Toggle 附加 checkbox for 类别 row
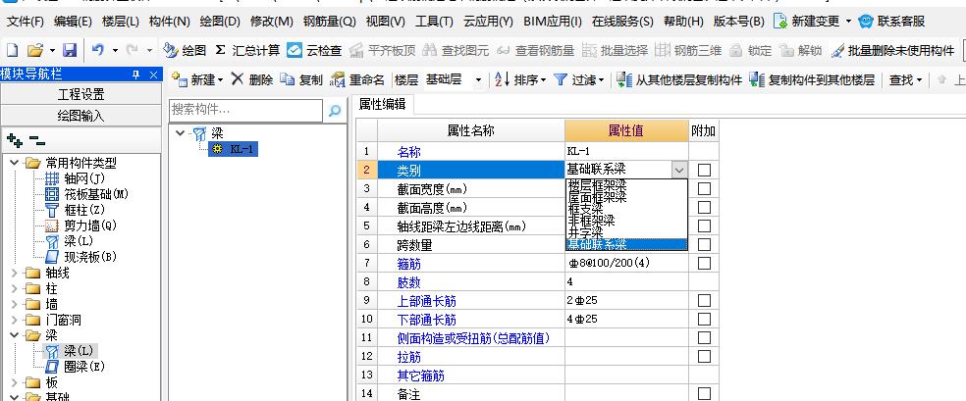This screenshot has width=966, height=401. (704, 170)
